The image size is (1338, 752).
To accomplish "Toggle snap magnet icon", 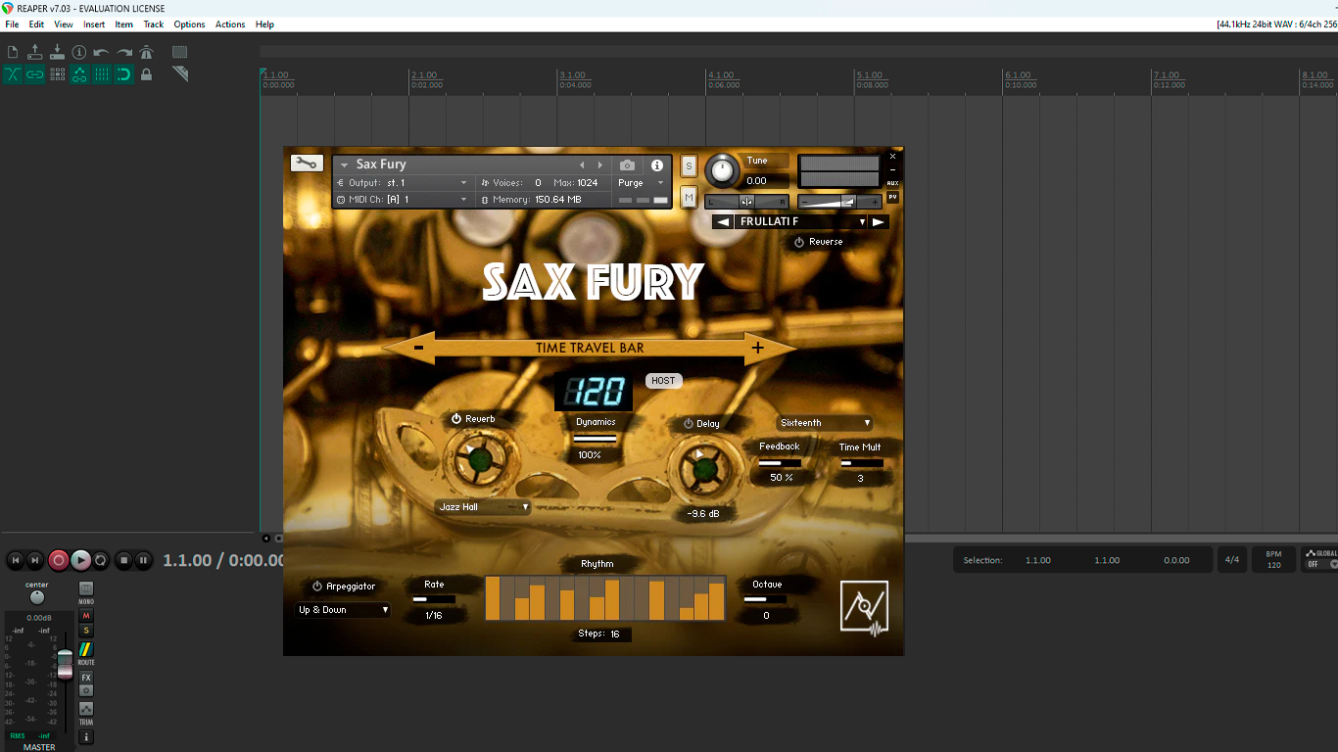I will point(124,74).
